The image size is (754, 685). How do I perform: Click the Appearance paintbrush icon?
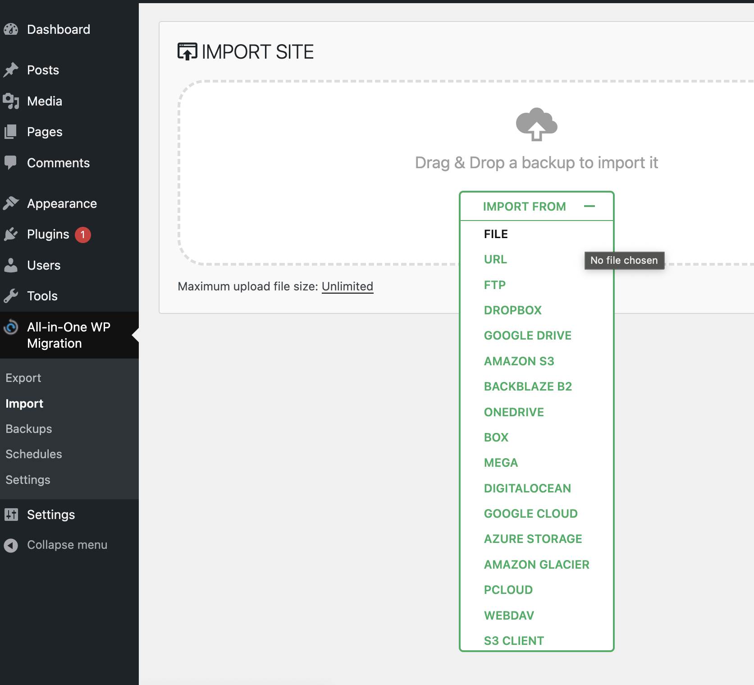pyautogui.click(x=11, y=203)
